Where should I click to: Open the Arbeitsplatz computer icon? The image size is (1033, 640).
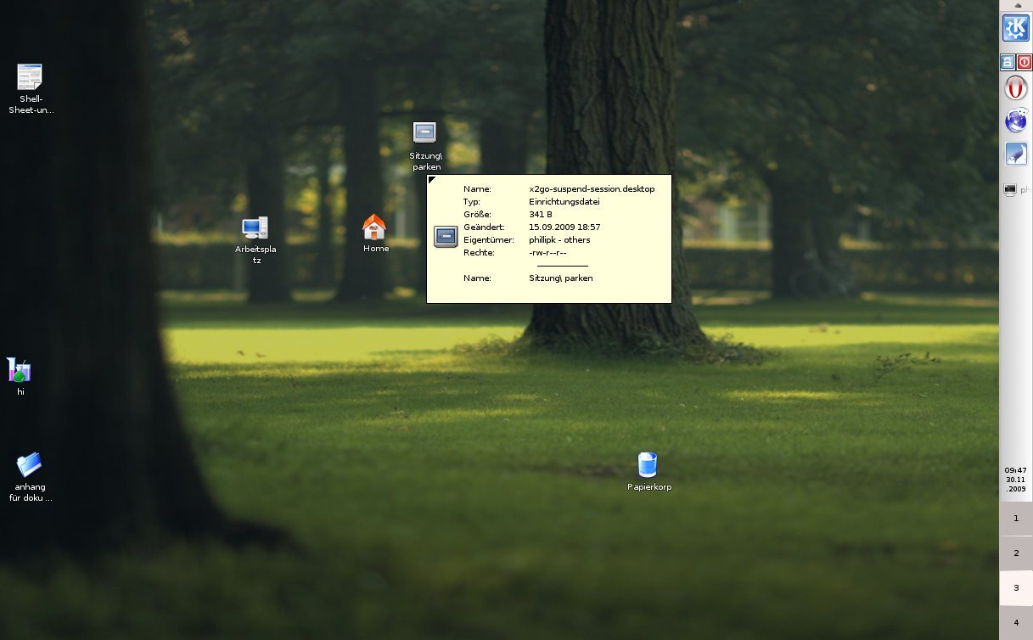(x=255, y=227)
